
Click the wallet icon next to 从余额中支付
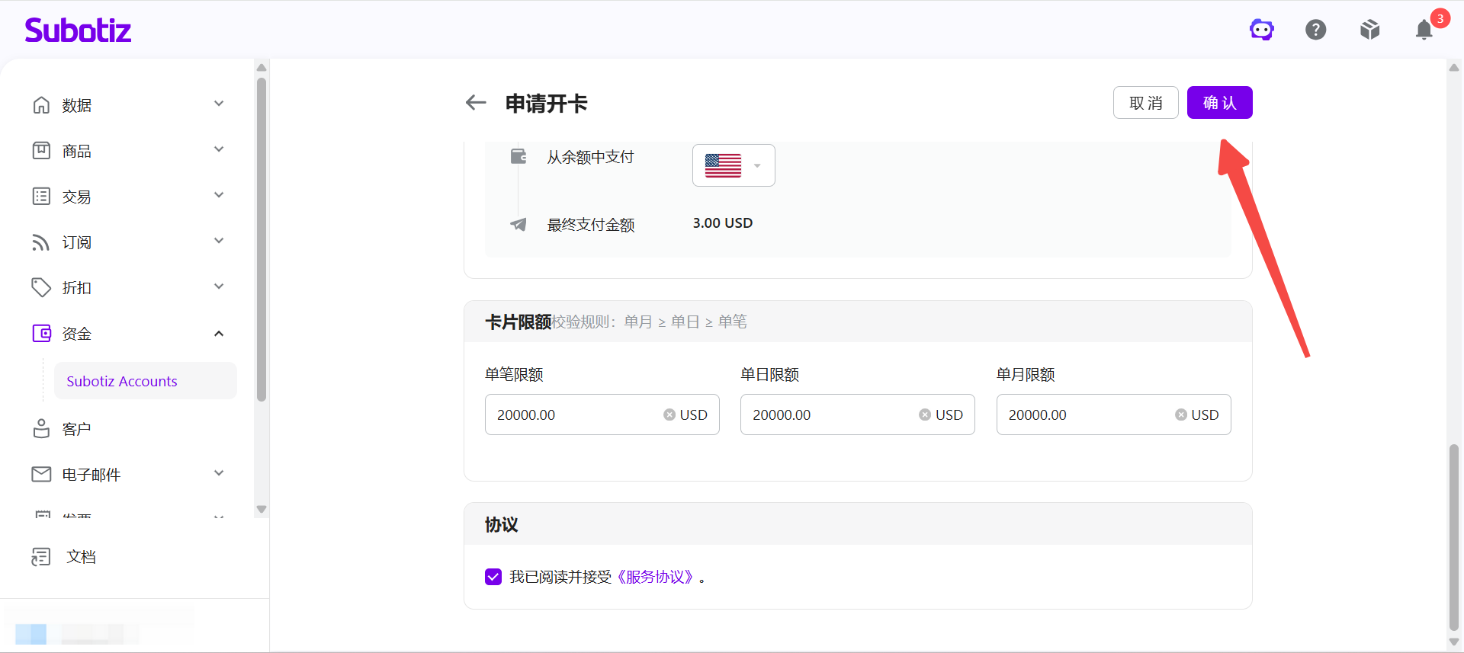point(518,156)
